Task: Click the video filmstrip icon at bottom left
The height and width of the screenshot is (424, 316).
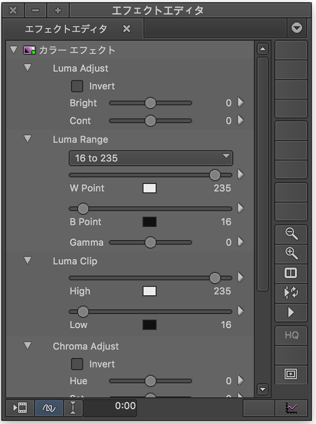Action: pyautogui.click(x=20, y=407)
